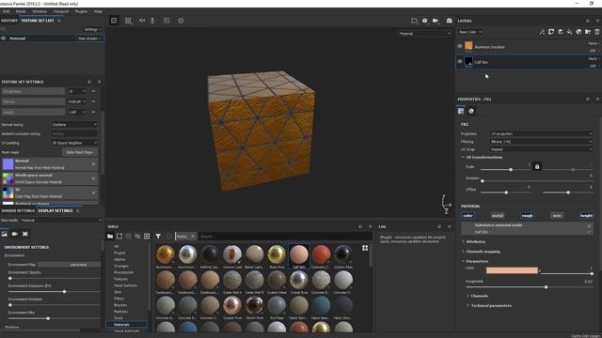
Task: Open the Filtering dropdown
Action: click(542, 142)
